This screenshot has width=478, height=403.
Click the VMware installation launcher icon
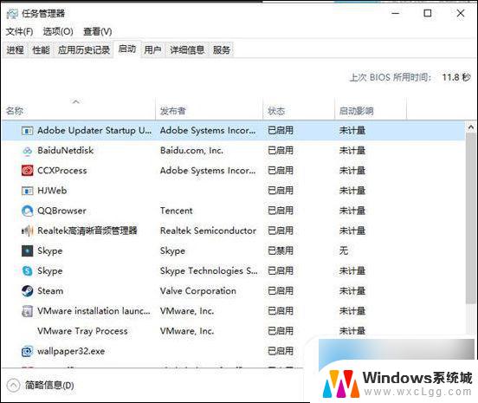(x=27, y=311)
